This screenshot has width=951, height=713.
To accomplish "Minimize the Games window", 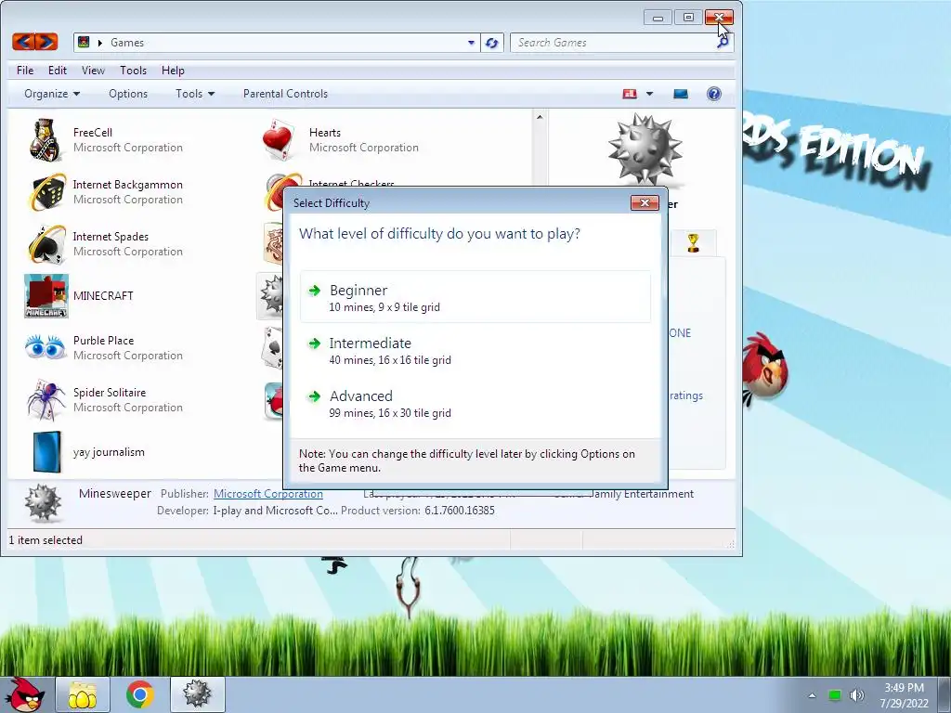I will 658,18.
